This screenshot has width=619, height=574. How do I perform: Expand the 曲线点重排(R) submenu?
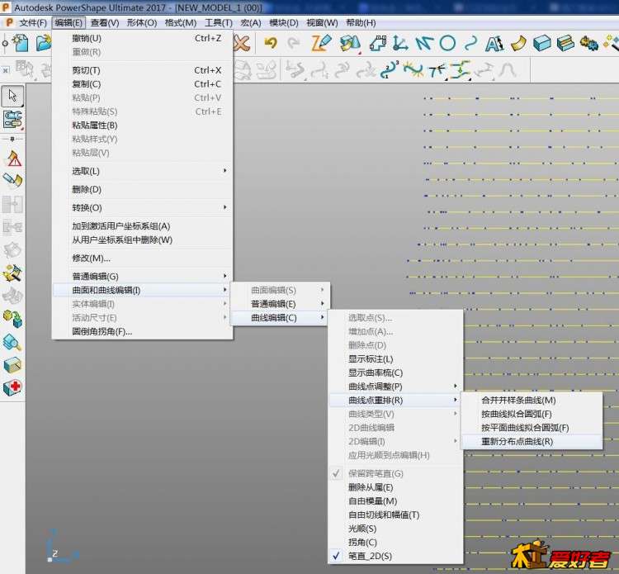[395, 401]
